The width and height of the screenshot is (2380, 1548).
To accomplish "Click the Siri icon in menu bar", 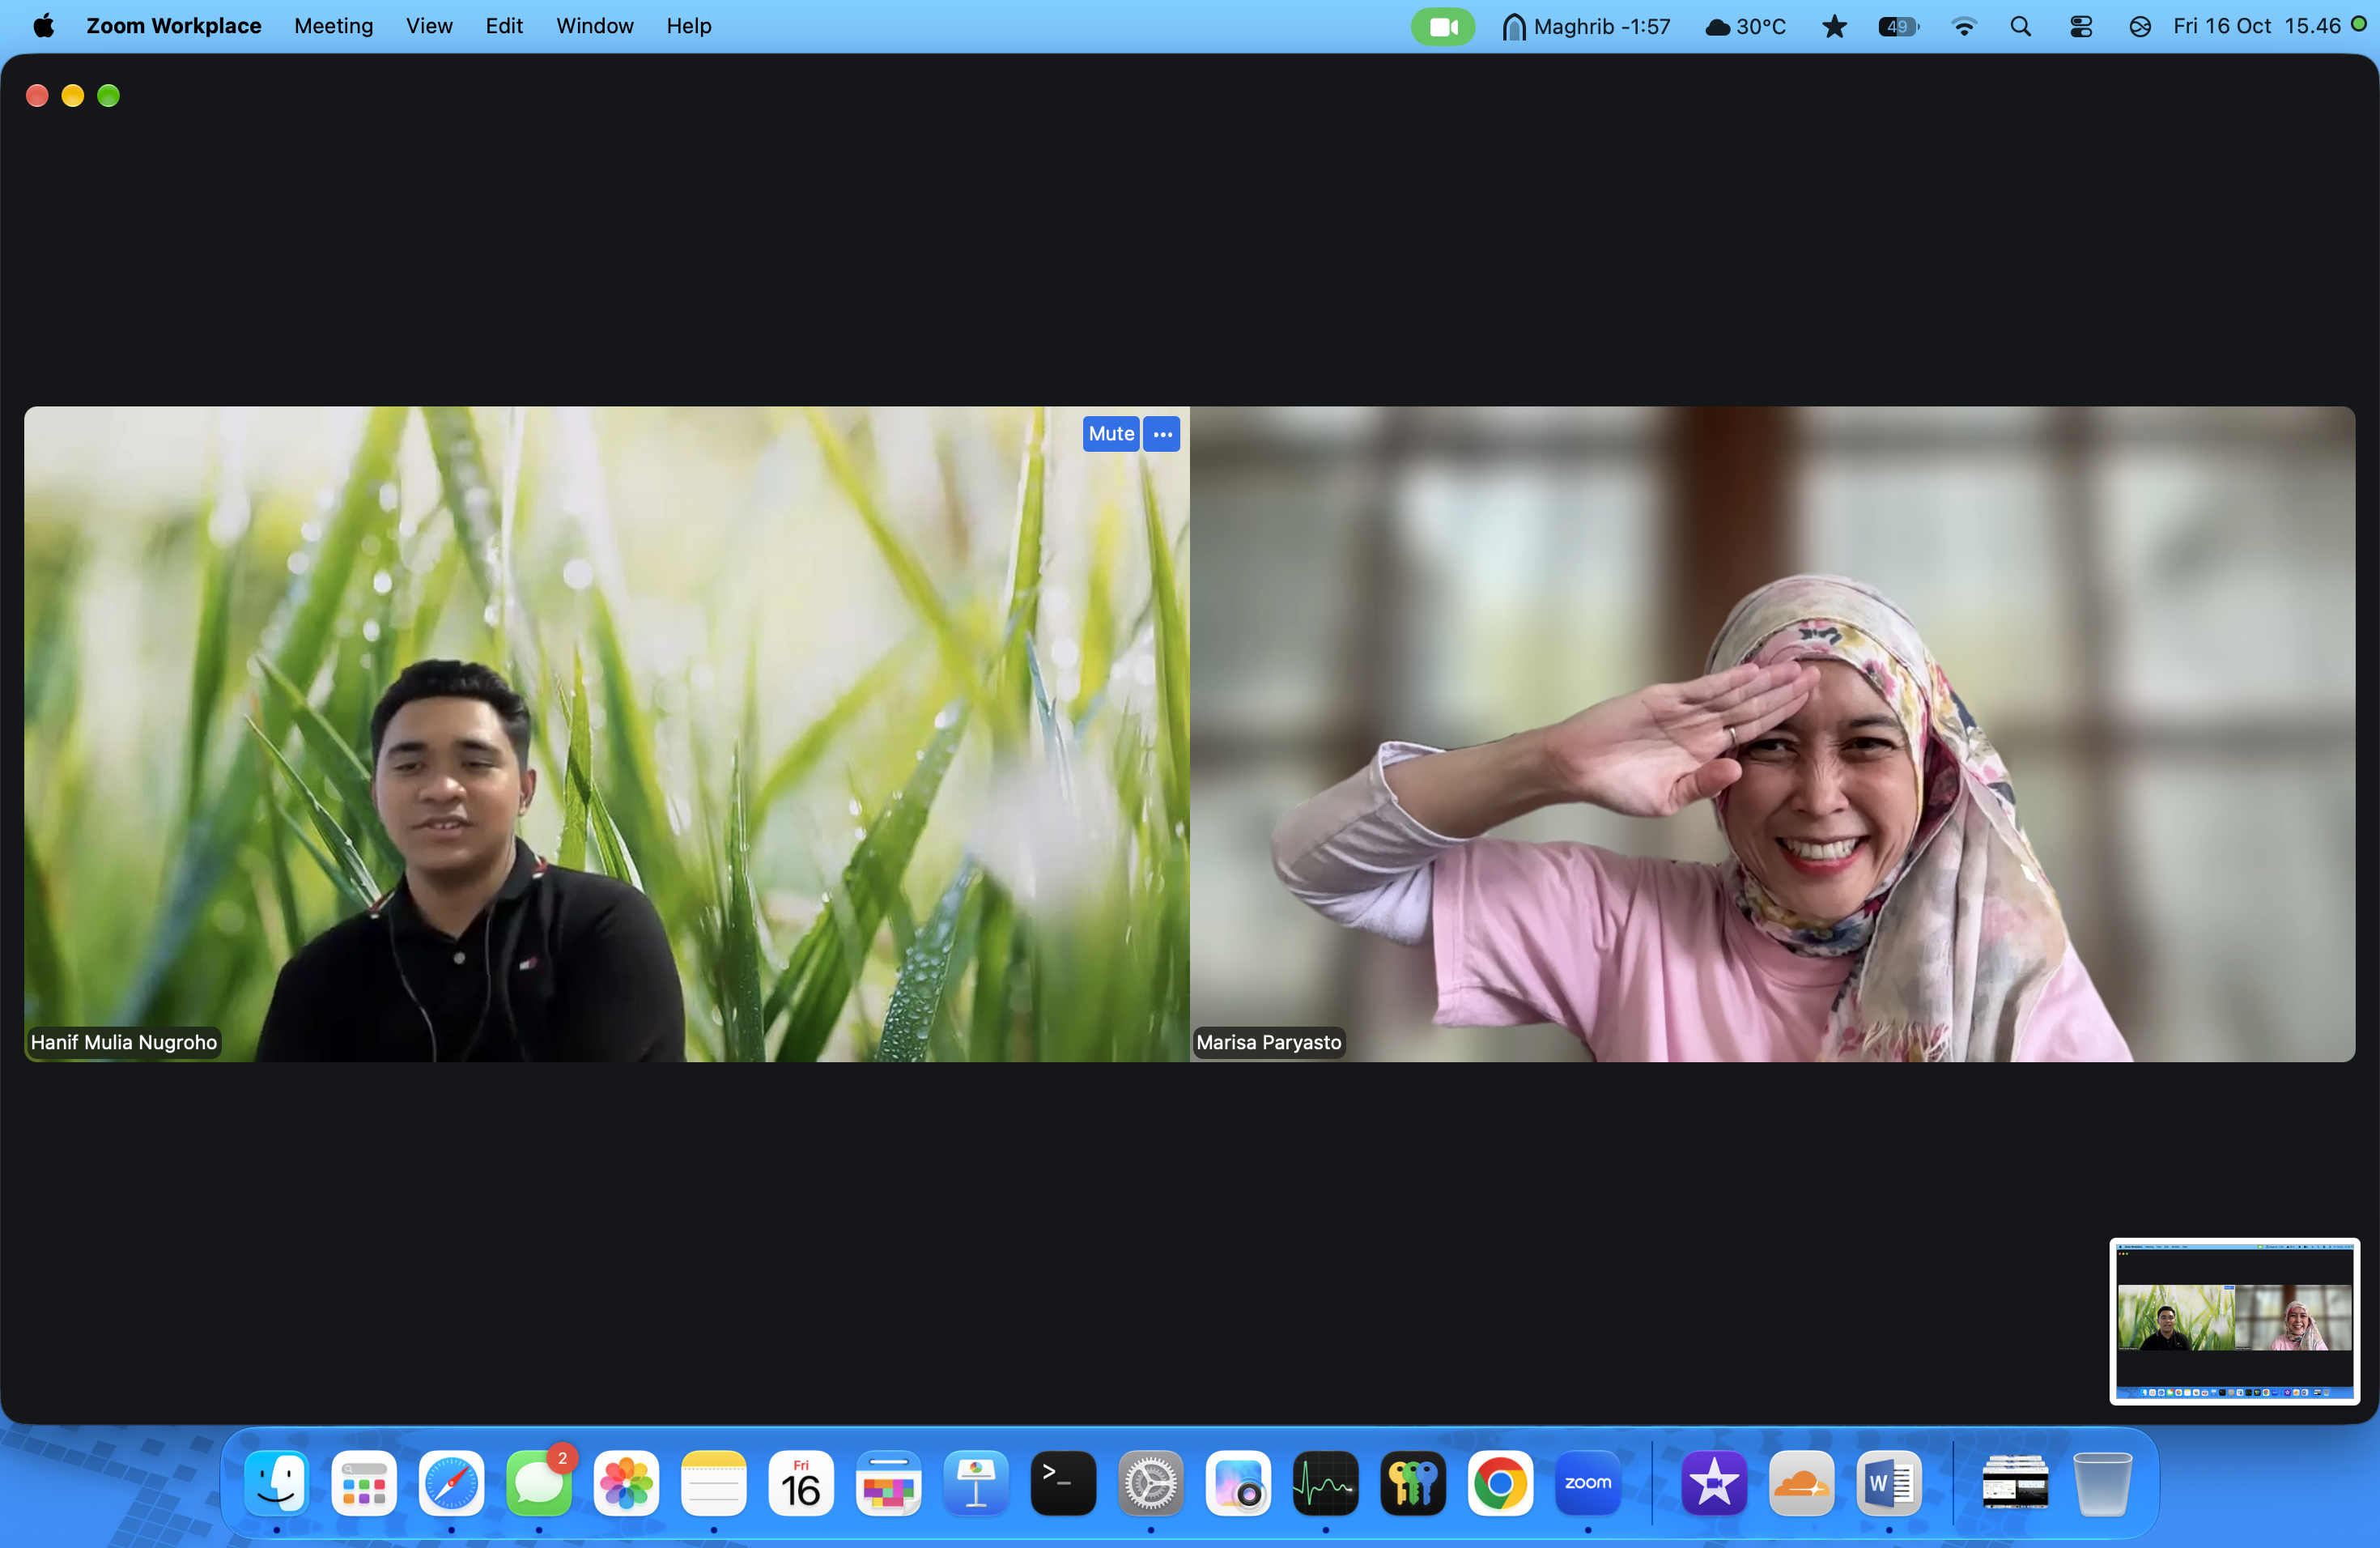I will click(x=2140, y=27).
